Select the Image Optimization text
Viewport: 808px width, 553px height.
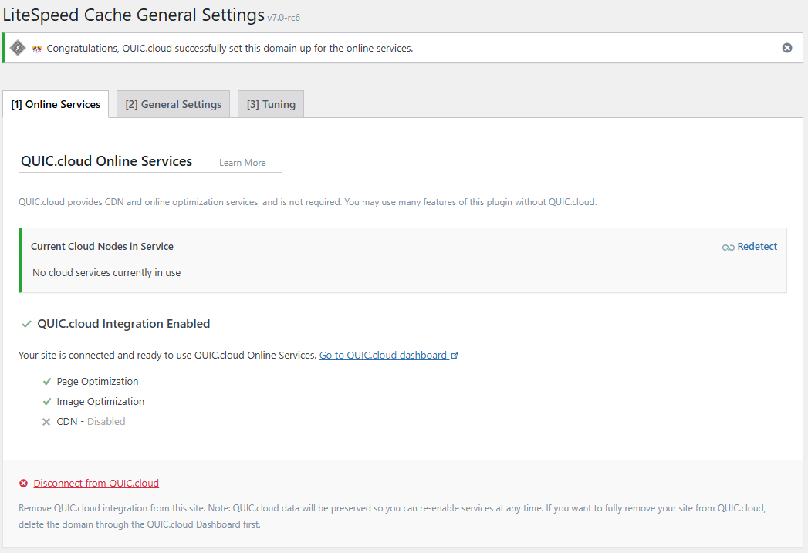click(x=100, y=402)
